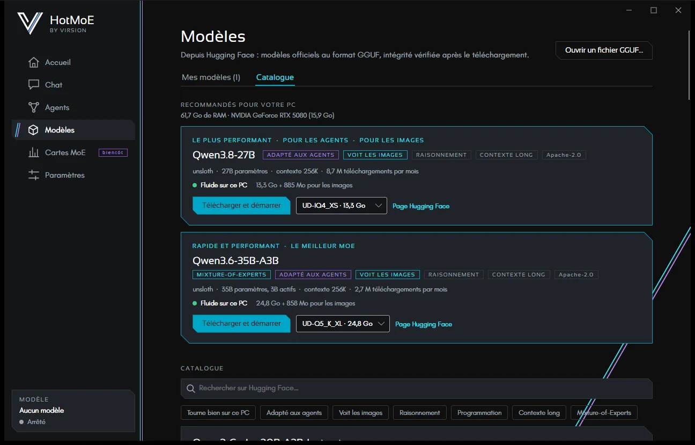
Task: Toggle Contexte long filter chip
Action: (x=539, y=413)
